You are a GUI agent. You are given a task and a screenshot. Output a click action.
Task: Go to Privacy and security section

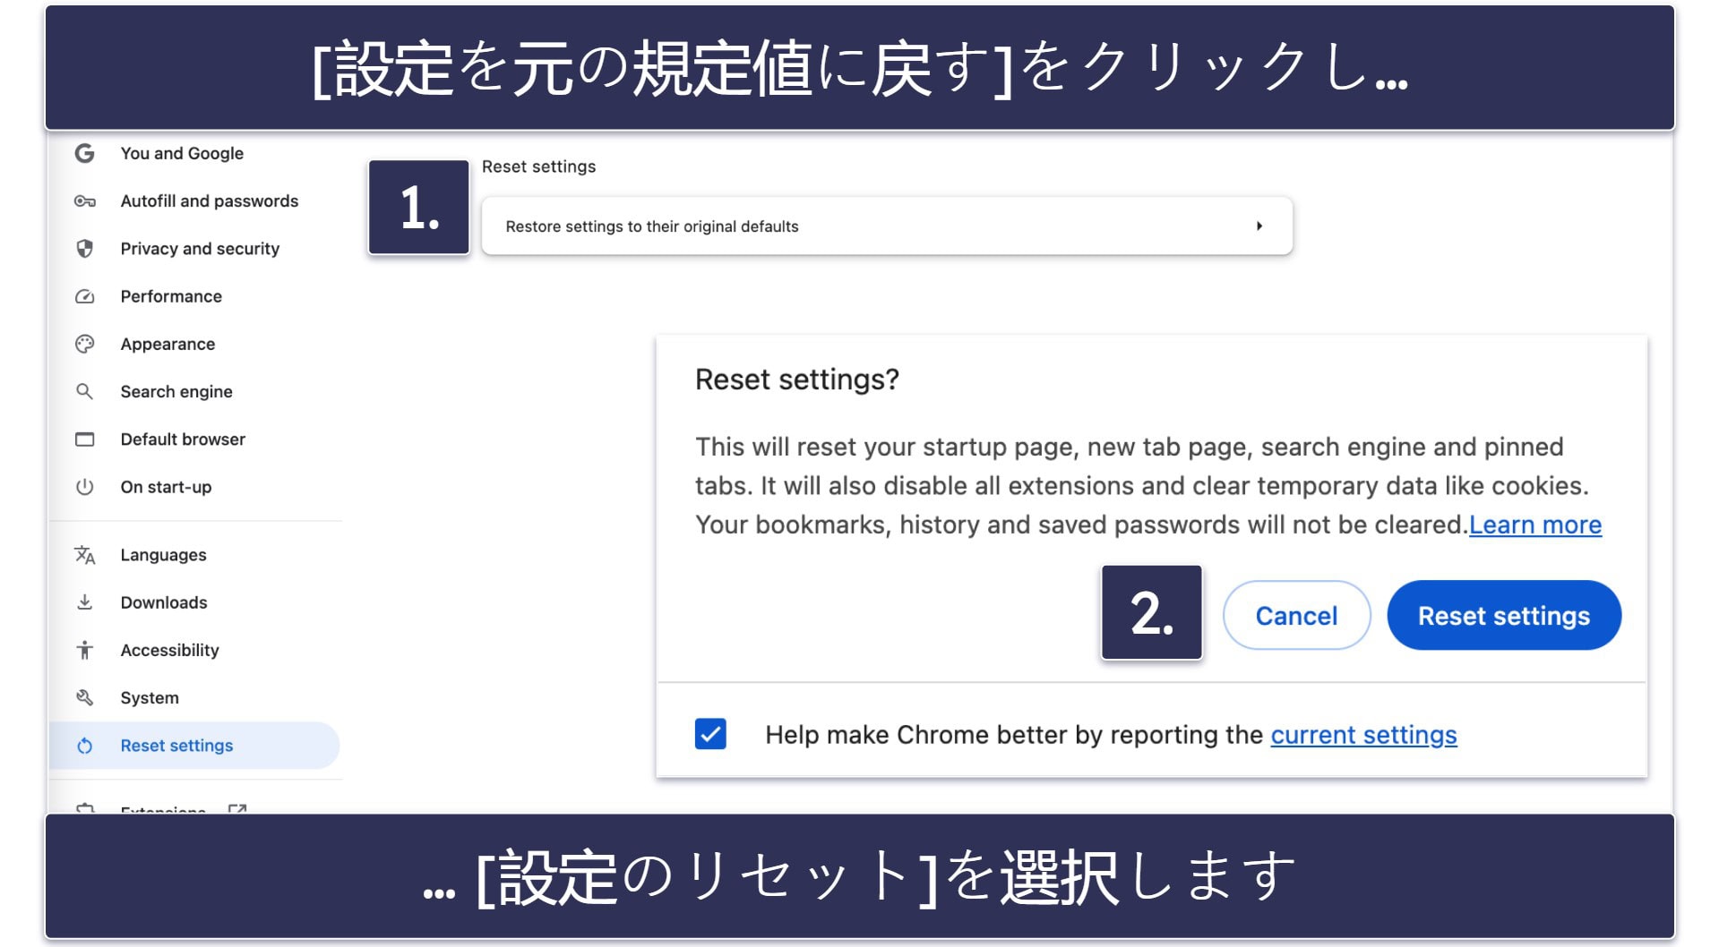click(200, 249)
